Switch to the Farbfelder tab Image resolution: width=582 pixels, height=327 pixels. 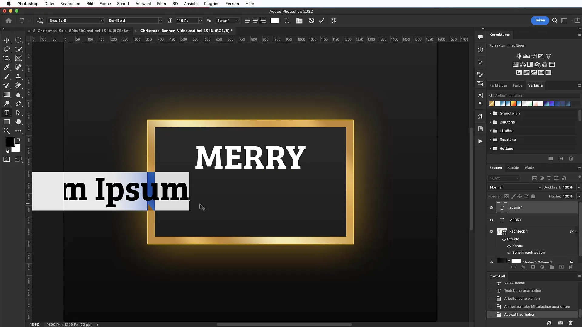pyautogui.click(x=498, y=85)
